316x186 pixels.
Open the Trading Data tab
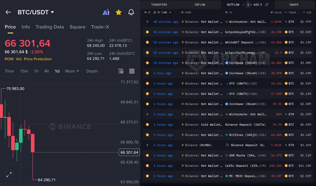50,27
